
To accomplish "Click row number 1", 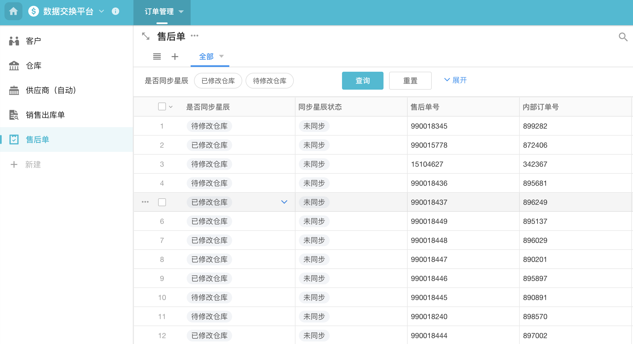I will pyautogui.click(x=162, y=126).
